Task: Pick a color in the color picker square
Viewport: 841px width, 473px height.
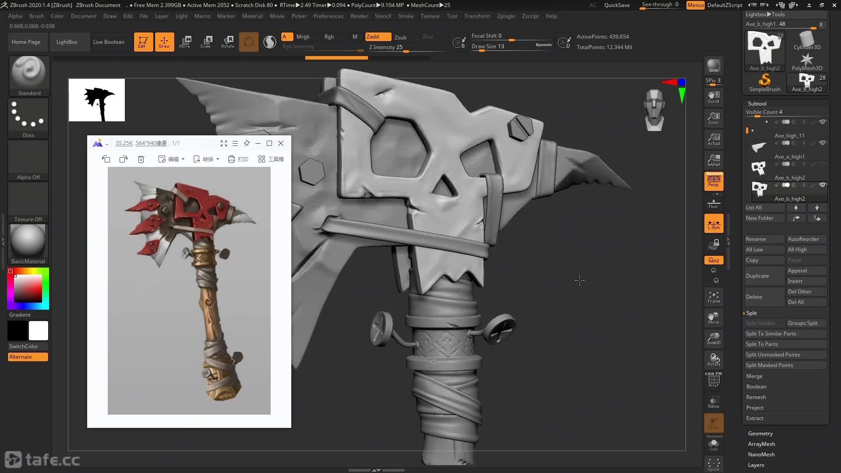Action: (x=28, y=289)
